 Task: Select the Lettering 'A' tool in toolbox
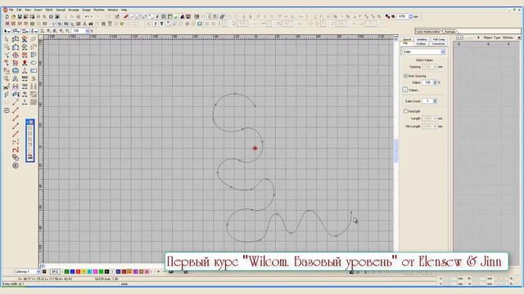pos(16,78)
